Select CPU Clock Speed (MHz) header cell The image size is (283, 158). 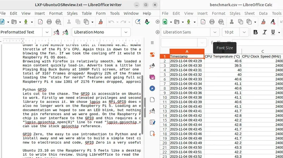pyautogui.click(x=262, y=56)
